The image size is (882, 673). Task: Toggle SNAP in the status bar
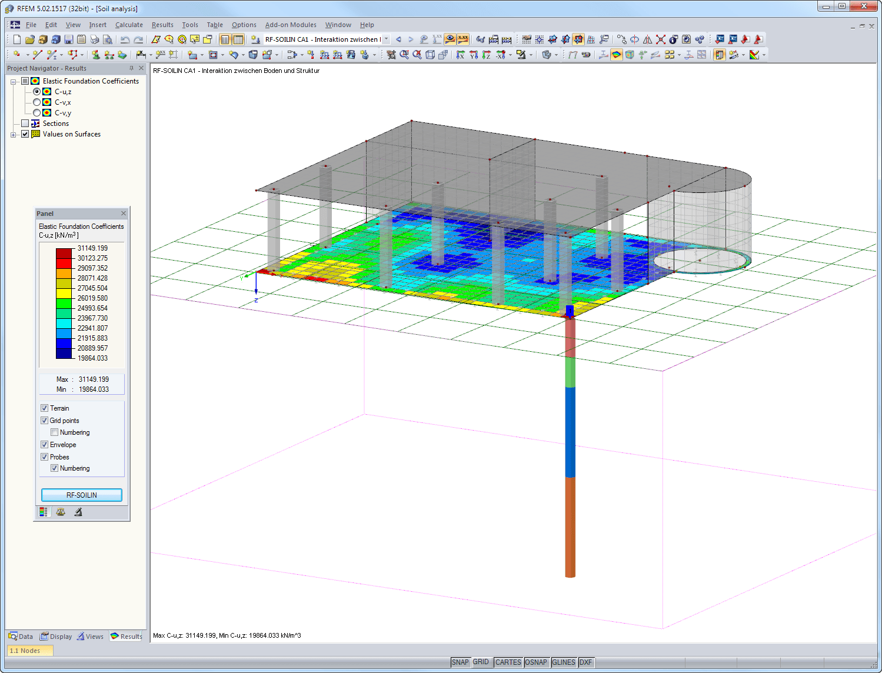pyautogui.click(x=460, y=662)
